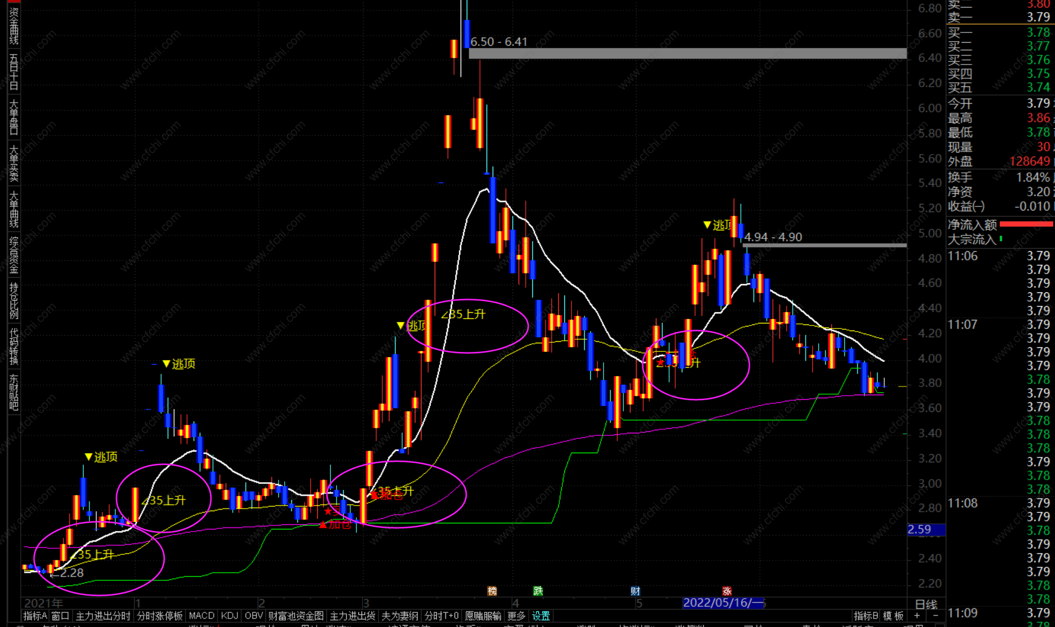Switch to the MACD indicator tab
The width and height of the screenshot is (1055, 627).
pos(201,616)
